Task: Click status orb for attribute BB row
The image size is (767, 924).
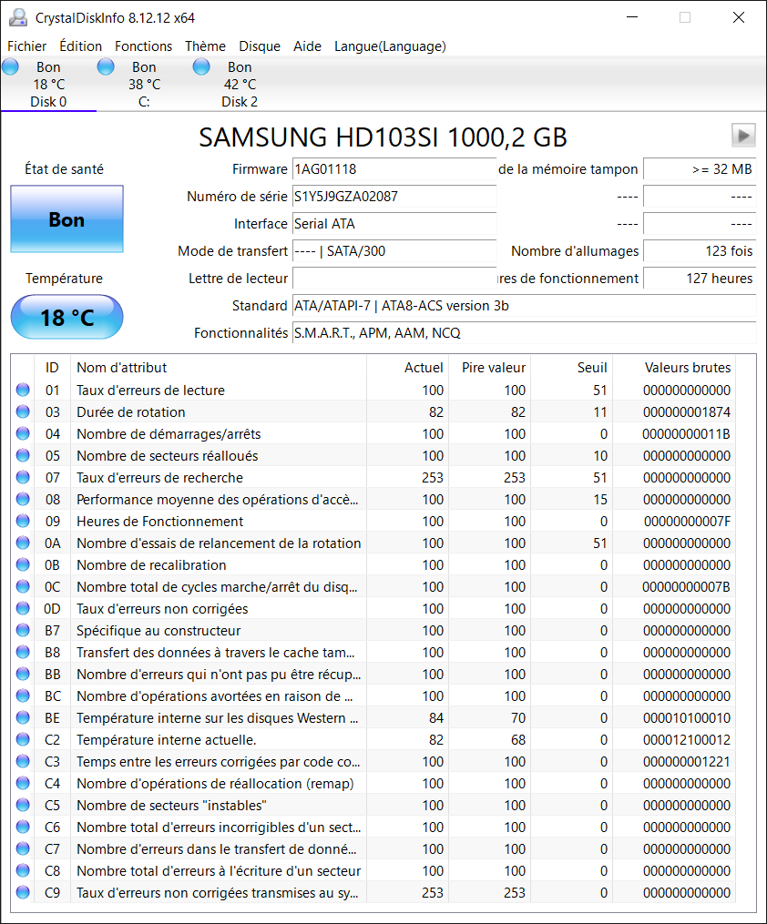Action: pos(23,674)
